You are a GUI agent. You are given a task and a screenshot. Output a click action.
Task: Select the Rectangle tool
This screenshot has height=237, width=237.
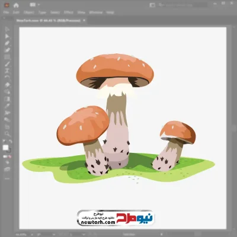(7, 57)
